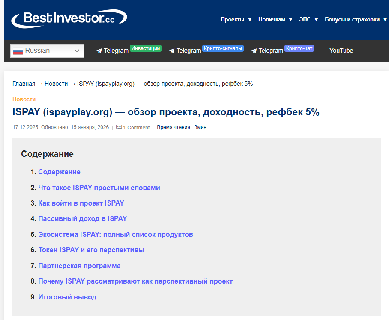Go to Партнерская программа section
The image size is (389, 320).
(x=79, y=266)
